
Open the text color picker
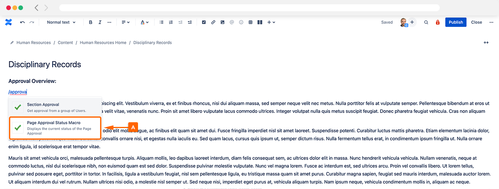(144, 23)
